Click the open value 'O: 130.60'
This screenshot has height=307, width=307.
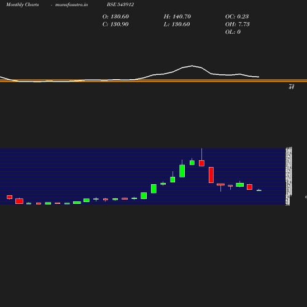coord(115,17)
